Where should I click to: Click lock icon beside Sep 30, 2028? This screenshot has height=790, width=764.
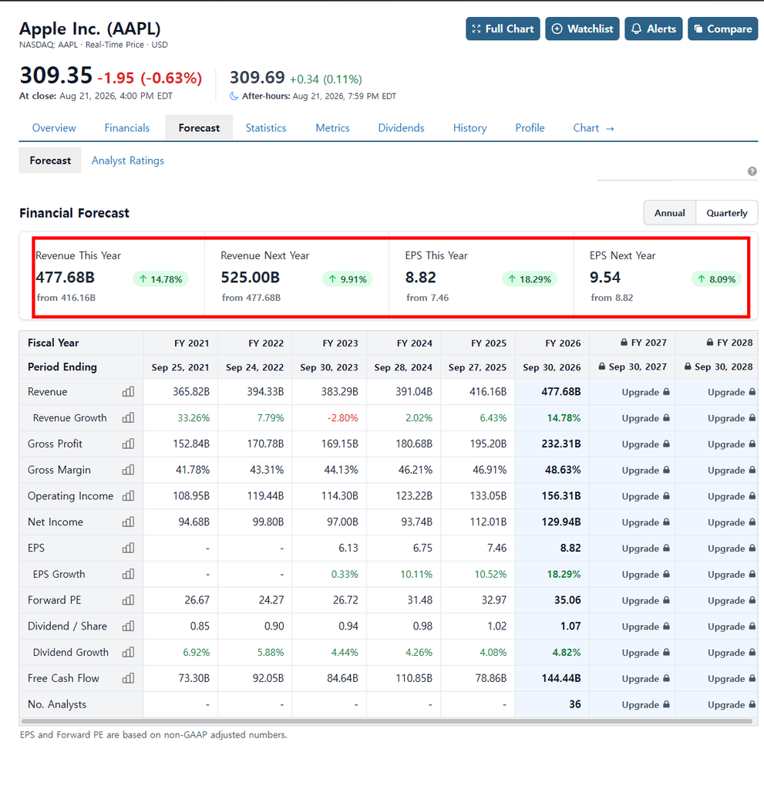688,366
